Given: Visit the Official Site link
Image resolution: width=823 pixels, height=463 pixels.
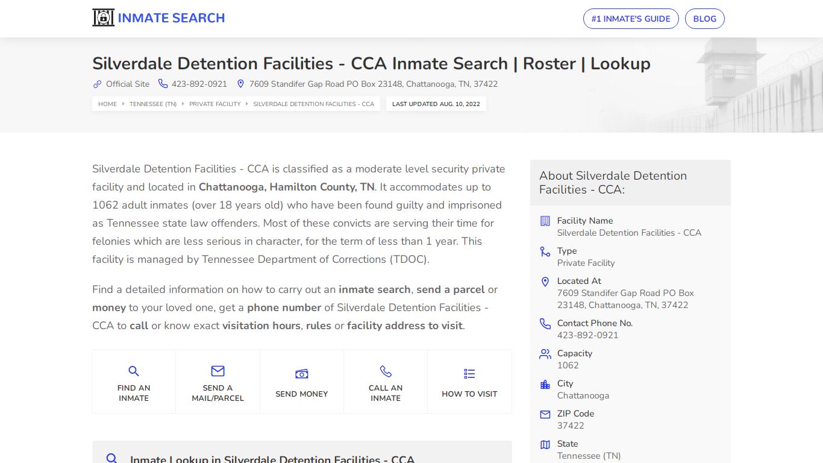Looking at the screenshot, I should pyautogui.click(x=128, y=84).
